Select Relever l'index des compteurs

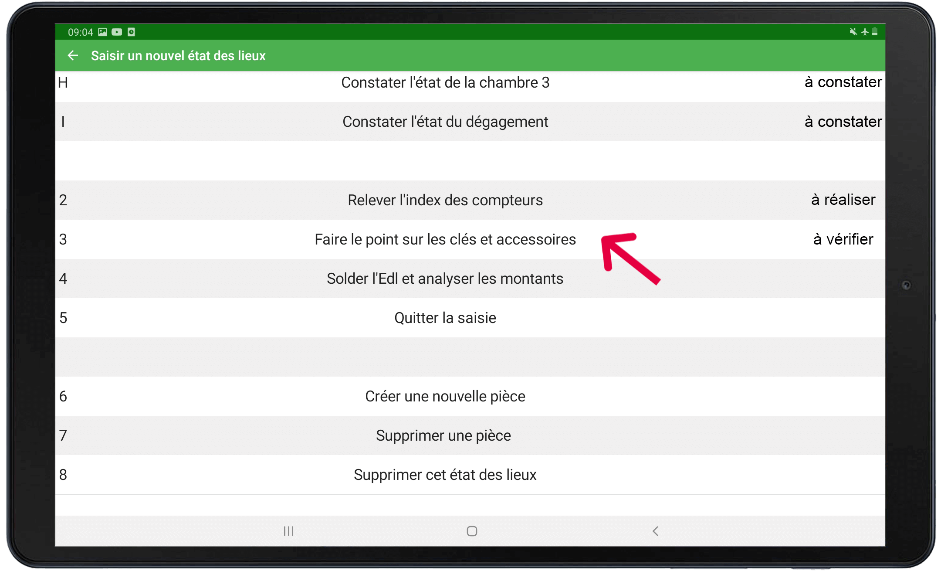[x=445, y=200]
